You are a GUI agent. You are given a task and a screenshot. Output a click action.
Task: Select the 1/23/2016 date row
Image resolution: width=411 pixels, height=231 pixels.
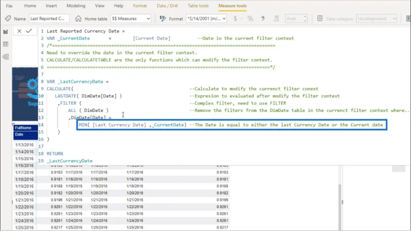24,214
